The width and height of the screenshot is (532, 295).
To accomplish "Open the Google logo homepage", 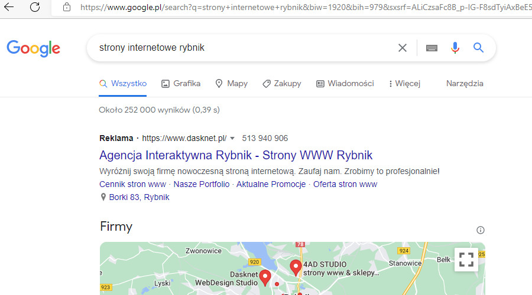I will click(x=33, y=48).
